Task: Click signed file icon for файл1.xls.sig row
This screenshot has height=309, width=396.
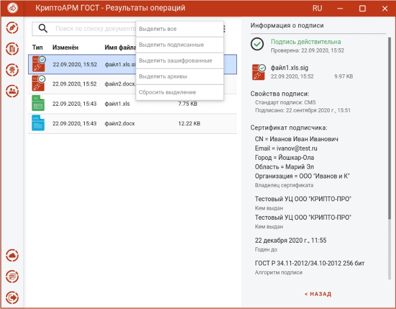Action: pyautogui.click(x=39, y=64)
